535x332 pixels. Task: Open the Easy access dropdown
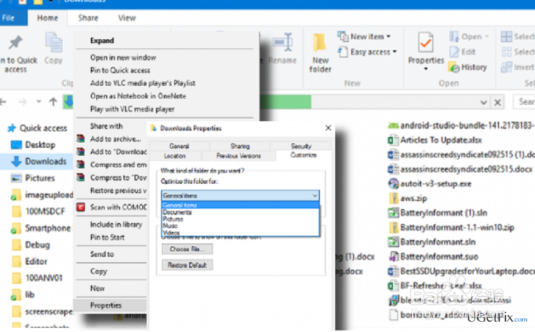(x=368, y=52)
